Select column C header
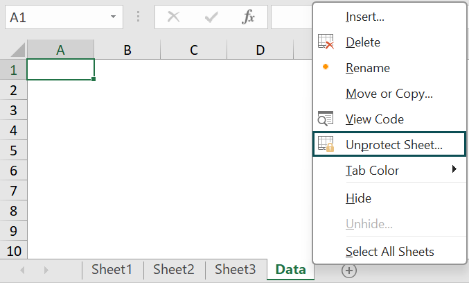This screenshot has height=283, width=469. pyautogui.click(x=194, y=50)
